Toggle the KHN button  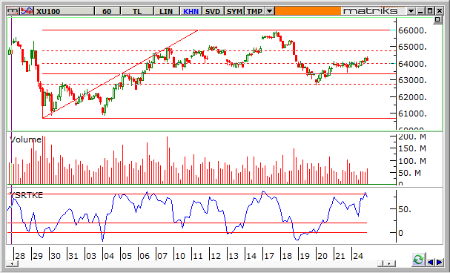[x=191, y=11]
